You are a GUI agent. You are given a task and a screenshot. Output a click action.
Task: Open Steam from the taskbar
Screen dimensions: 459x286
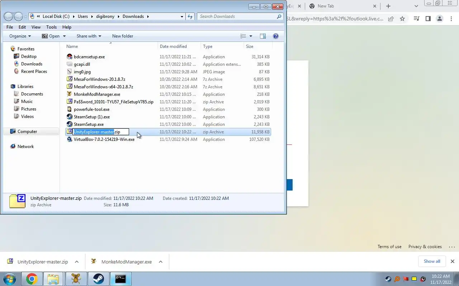99,279
